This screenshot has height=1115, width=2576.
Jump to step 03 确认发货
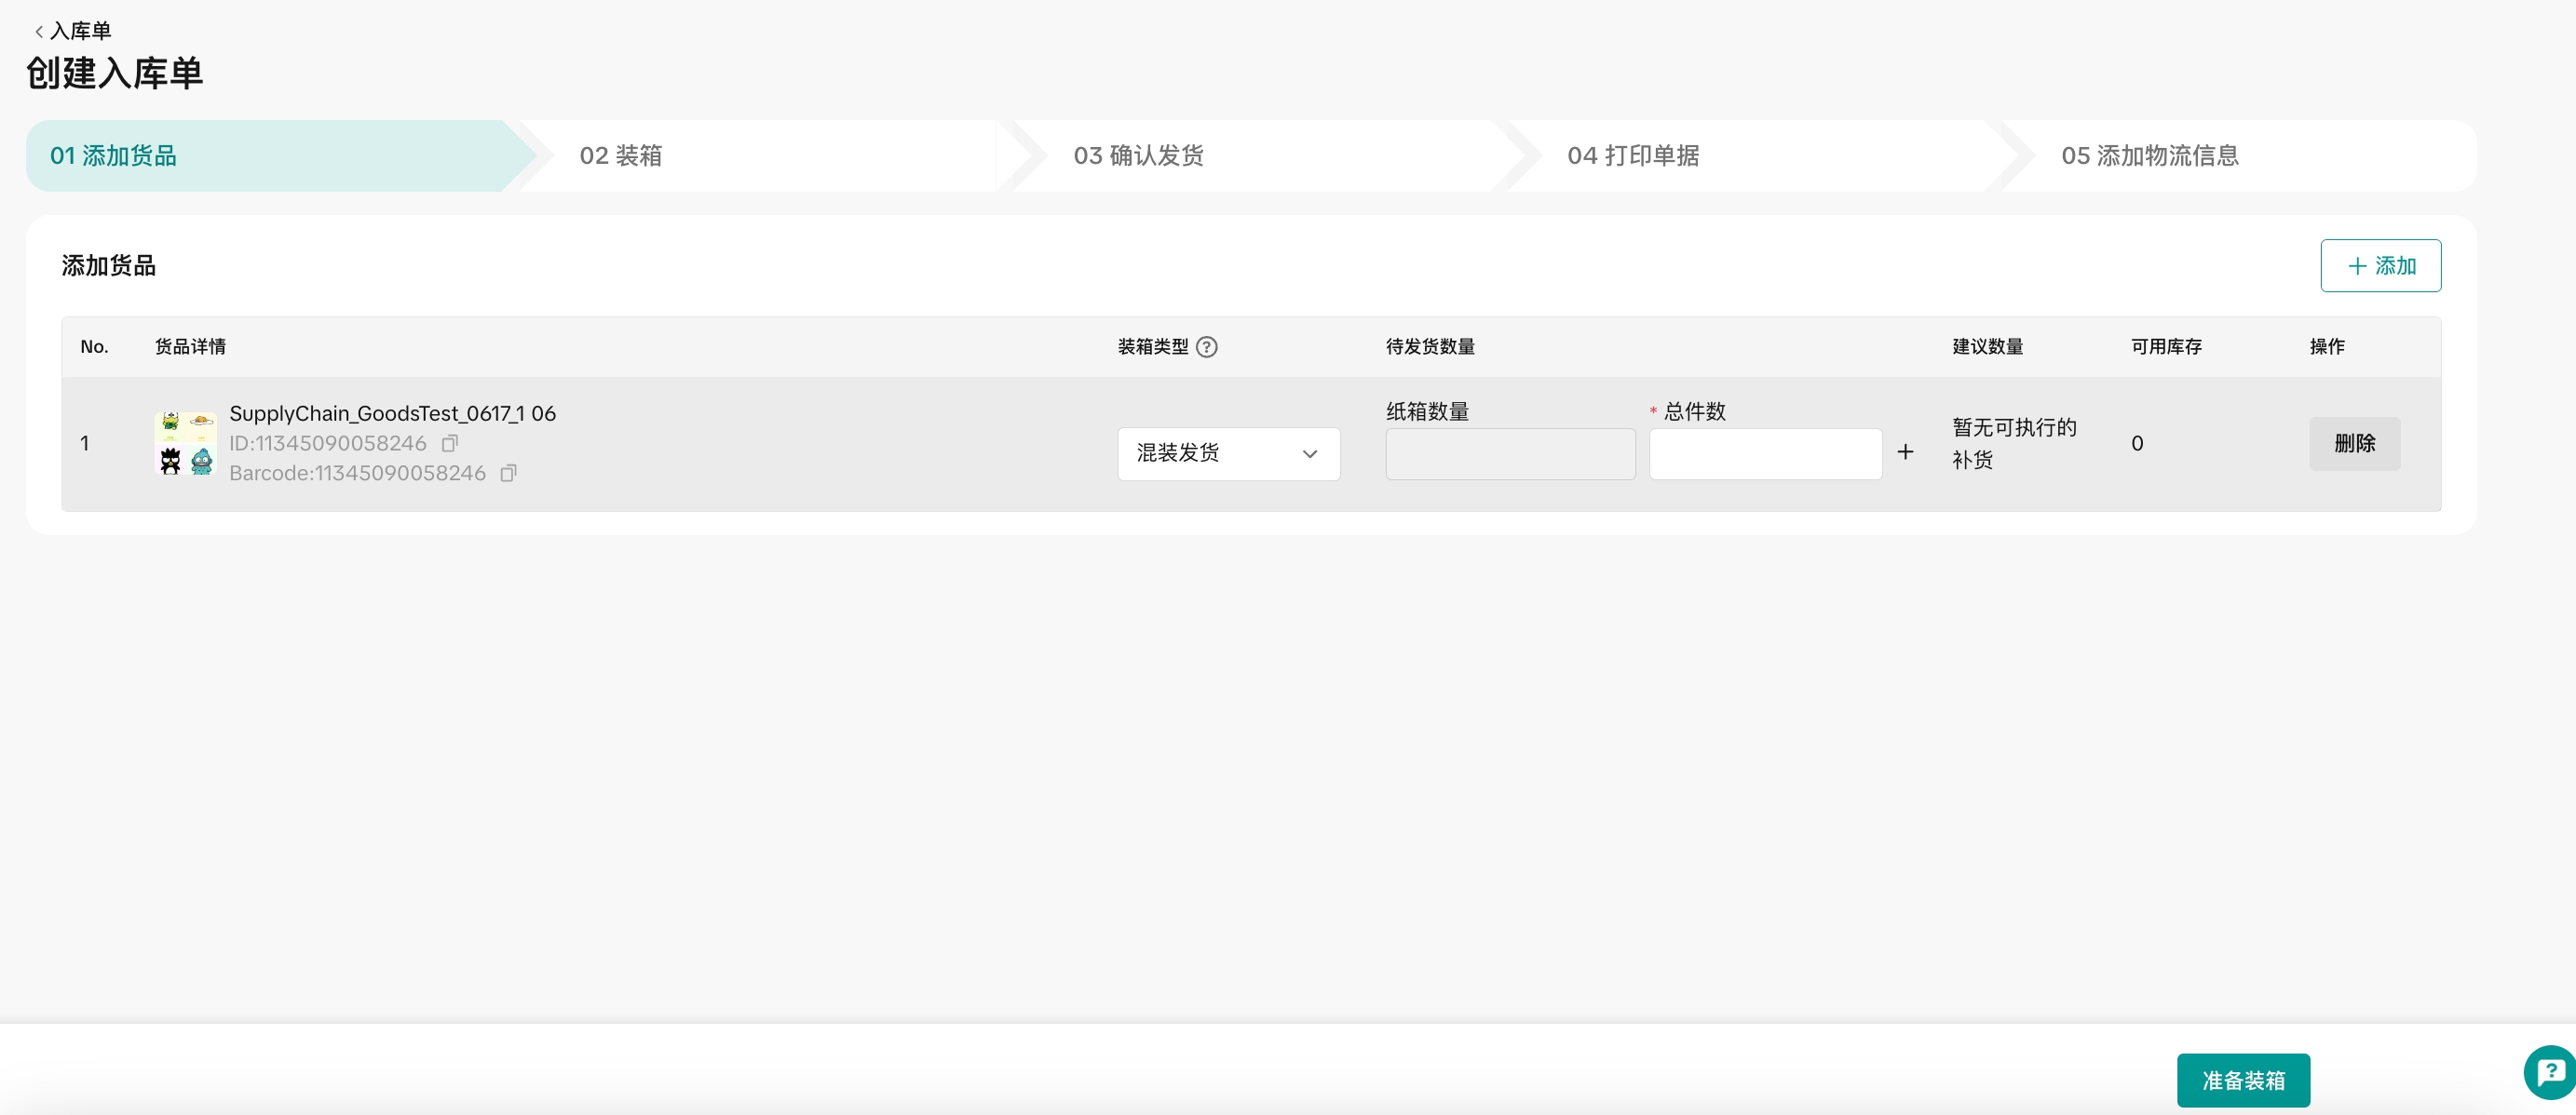(x=1138, y=155)
